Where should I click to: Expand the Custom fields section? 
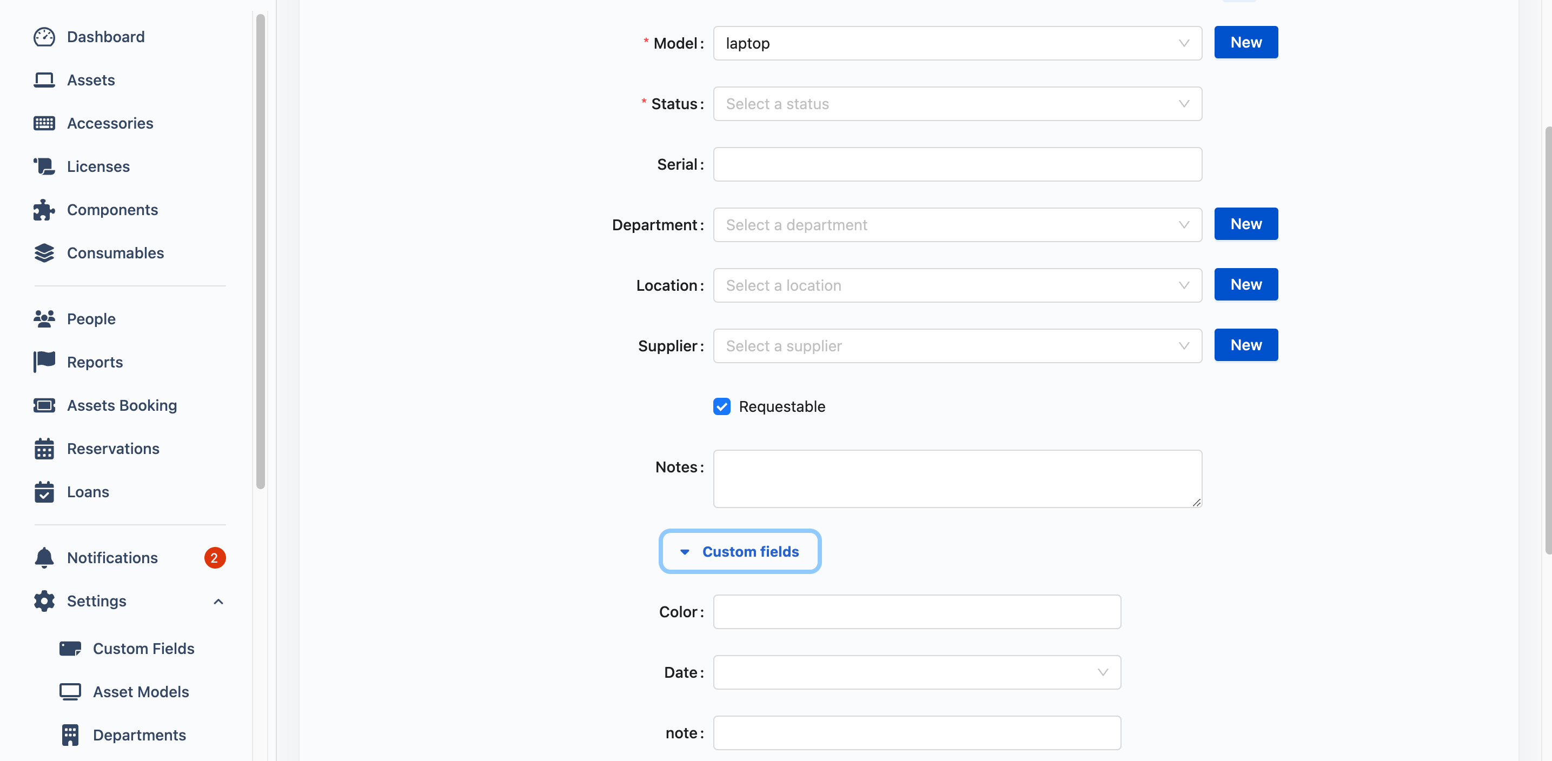(x=740, y=550)
